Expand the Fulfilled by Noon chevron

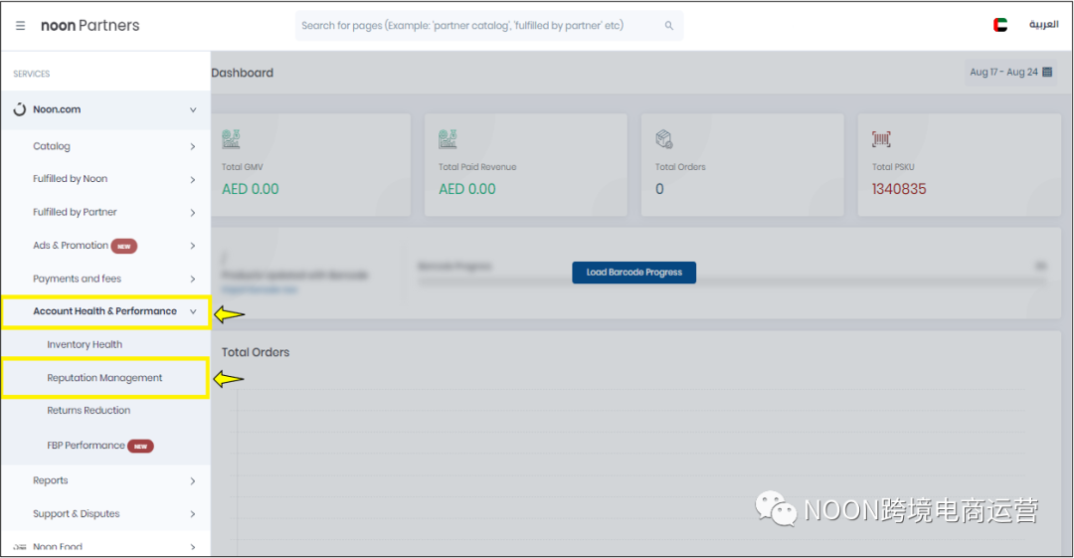(193, 180)
